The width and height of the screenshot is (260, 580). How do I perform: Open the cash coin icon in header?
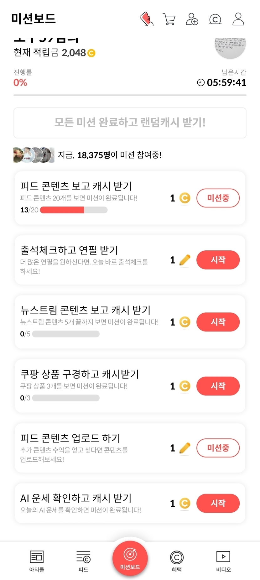coord(215,19)
